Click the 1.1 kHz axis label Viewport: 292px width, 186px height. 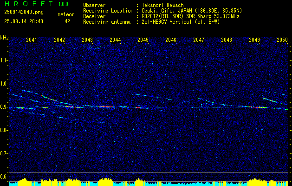(x=4, y=60)
